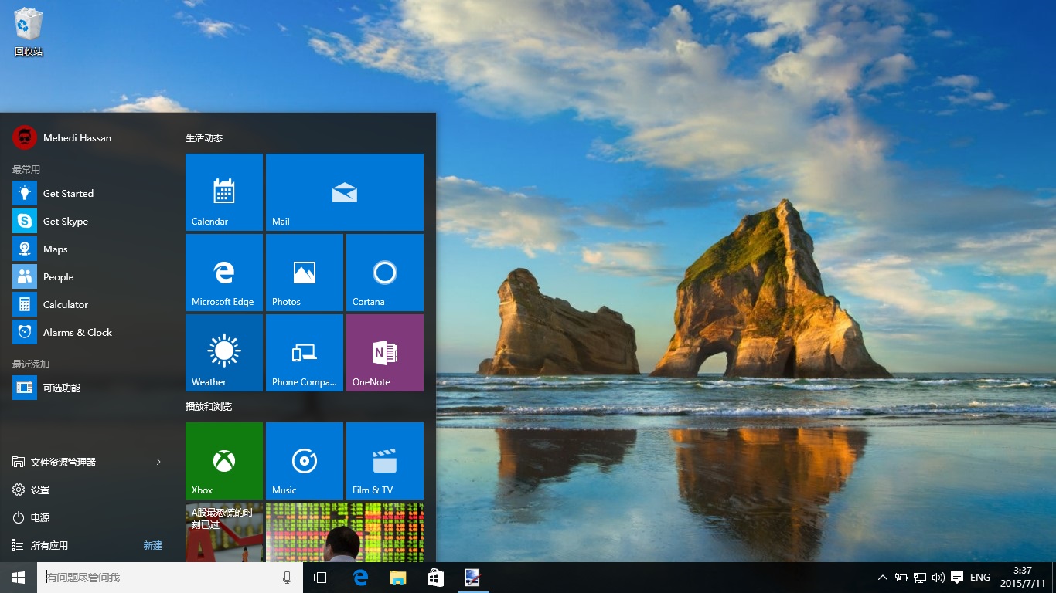Click the microphone icon in search box

(x=287, y=578)
